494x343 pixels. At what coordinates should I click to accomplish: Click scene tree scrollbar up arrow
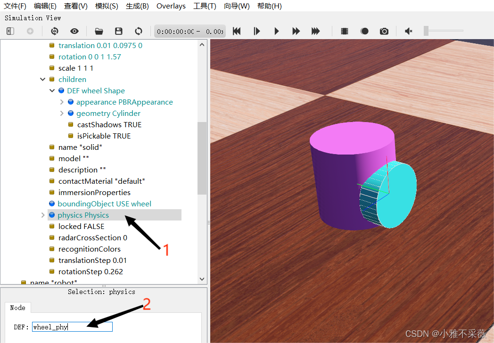coord(202,45)
